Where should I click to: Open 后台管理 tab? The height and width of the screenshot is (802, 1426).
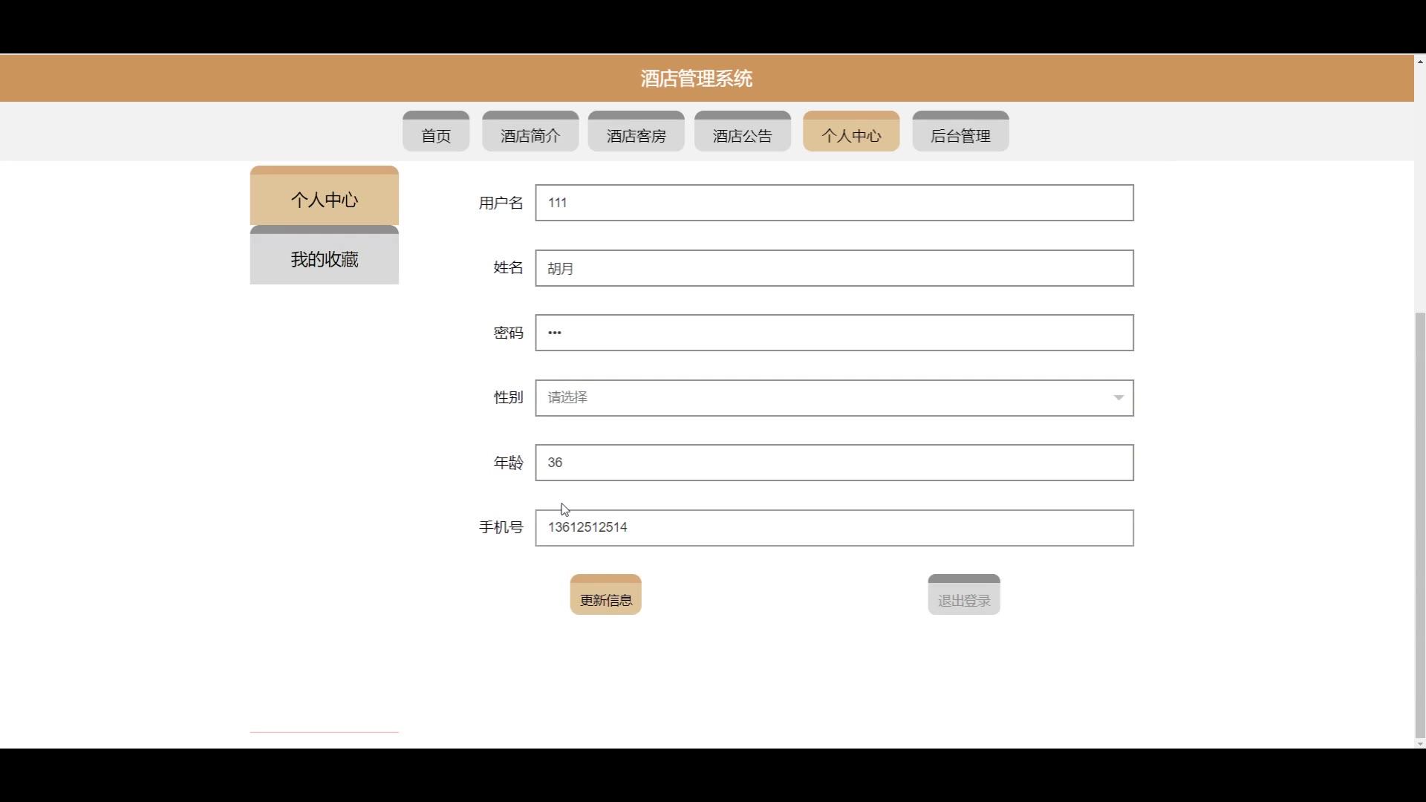(x=960, y=134)
